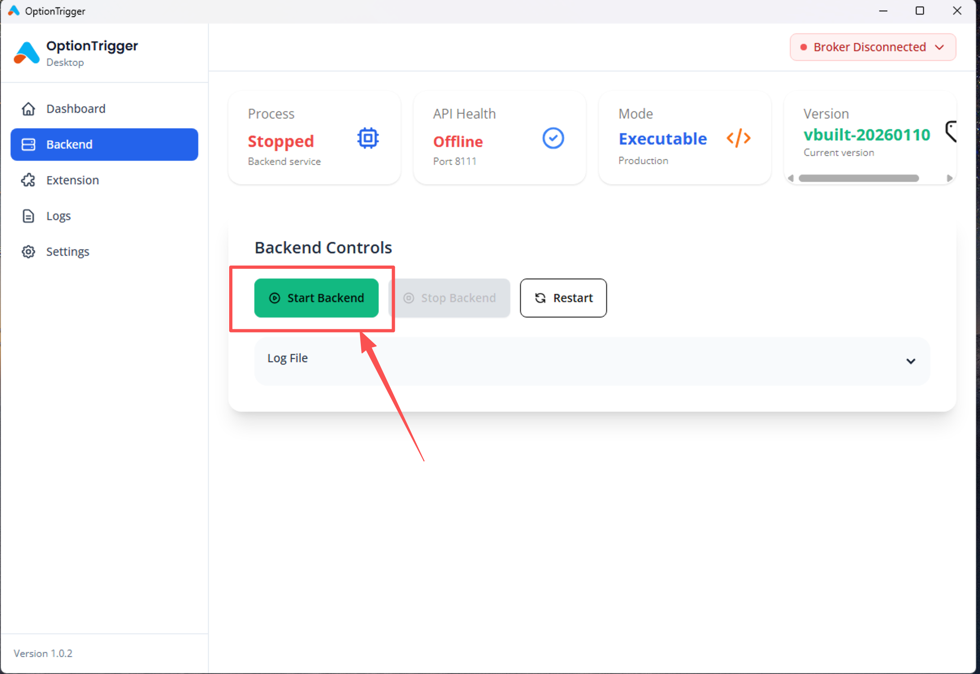Click the Extension puzzle piece icon

pos(28,180)
